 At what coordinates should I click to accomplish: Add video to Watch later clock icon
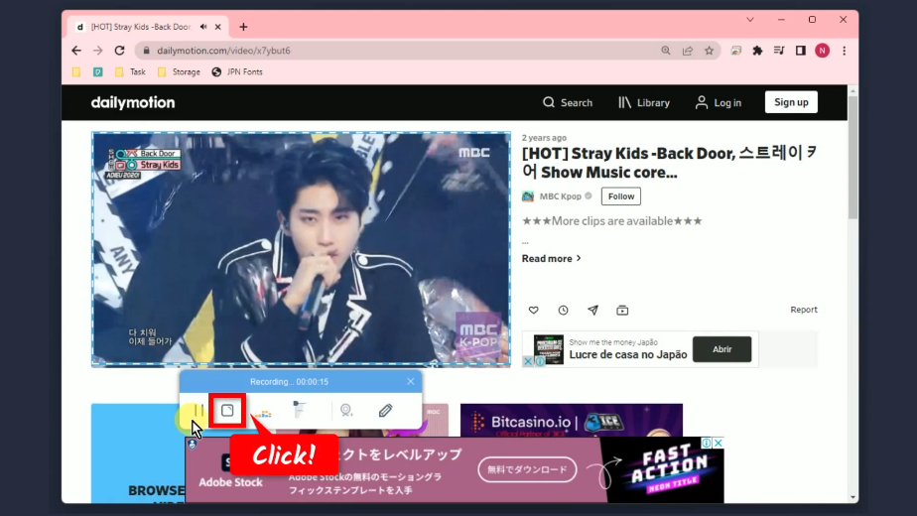563,310
